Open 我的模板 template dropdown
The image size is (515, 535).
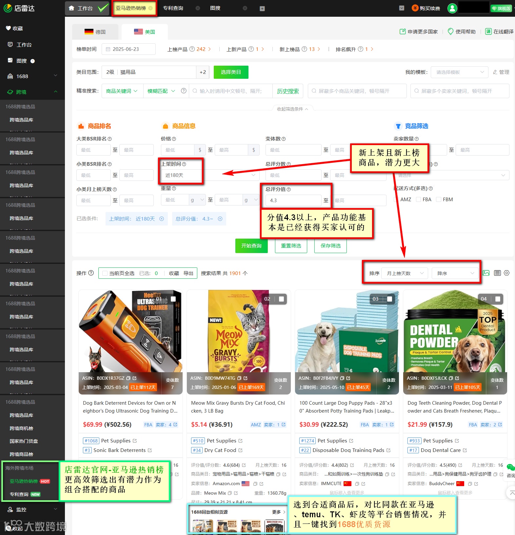[x=460, y=72]
